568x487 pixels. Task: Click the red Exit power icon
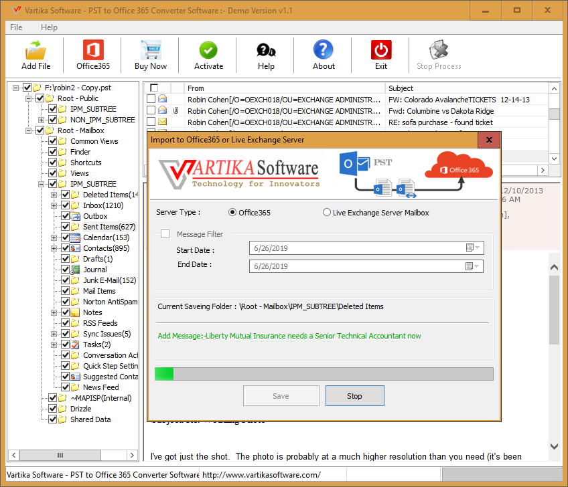381,50
